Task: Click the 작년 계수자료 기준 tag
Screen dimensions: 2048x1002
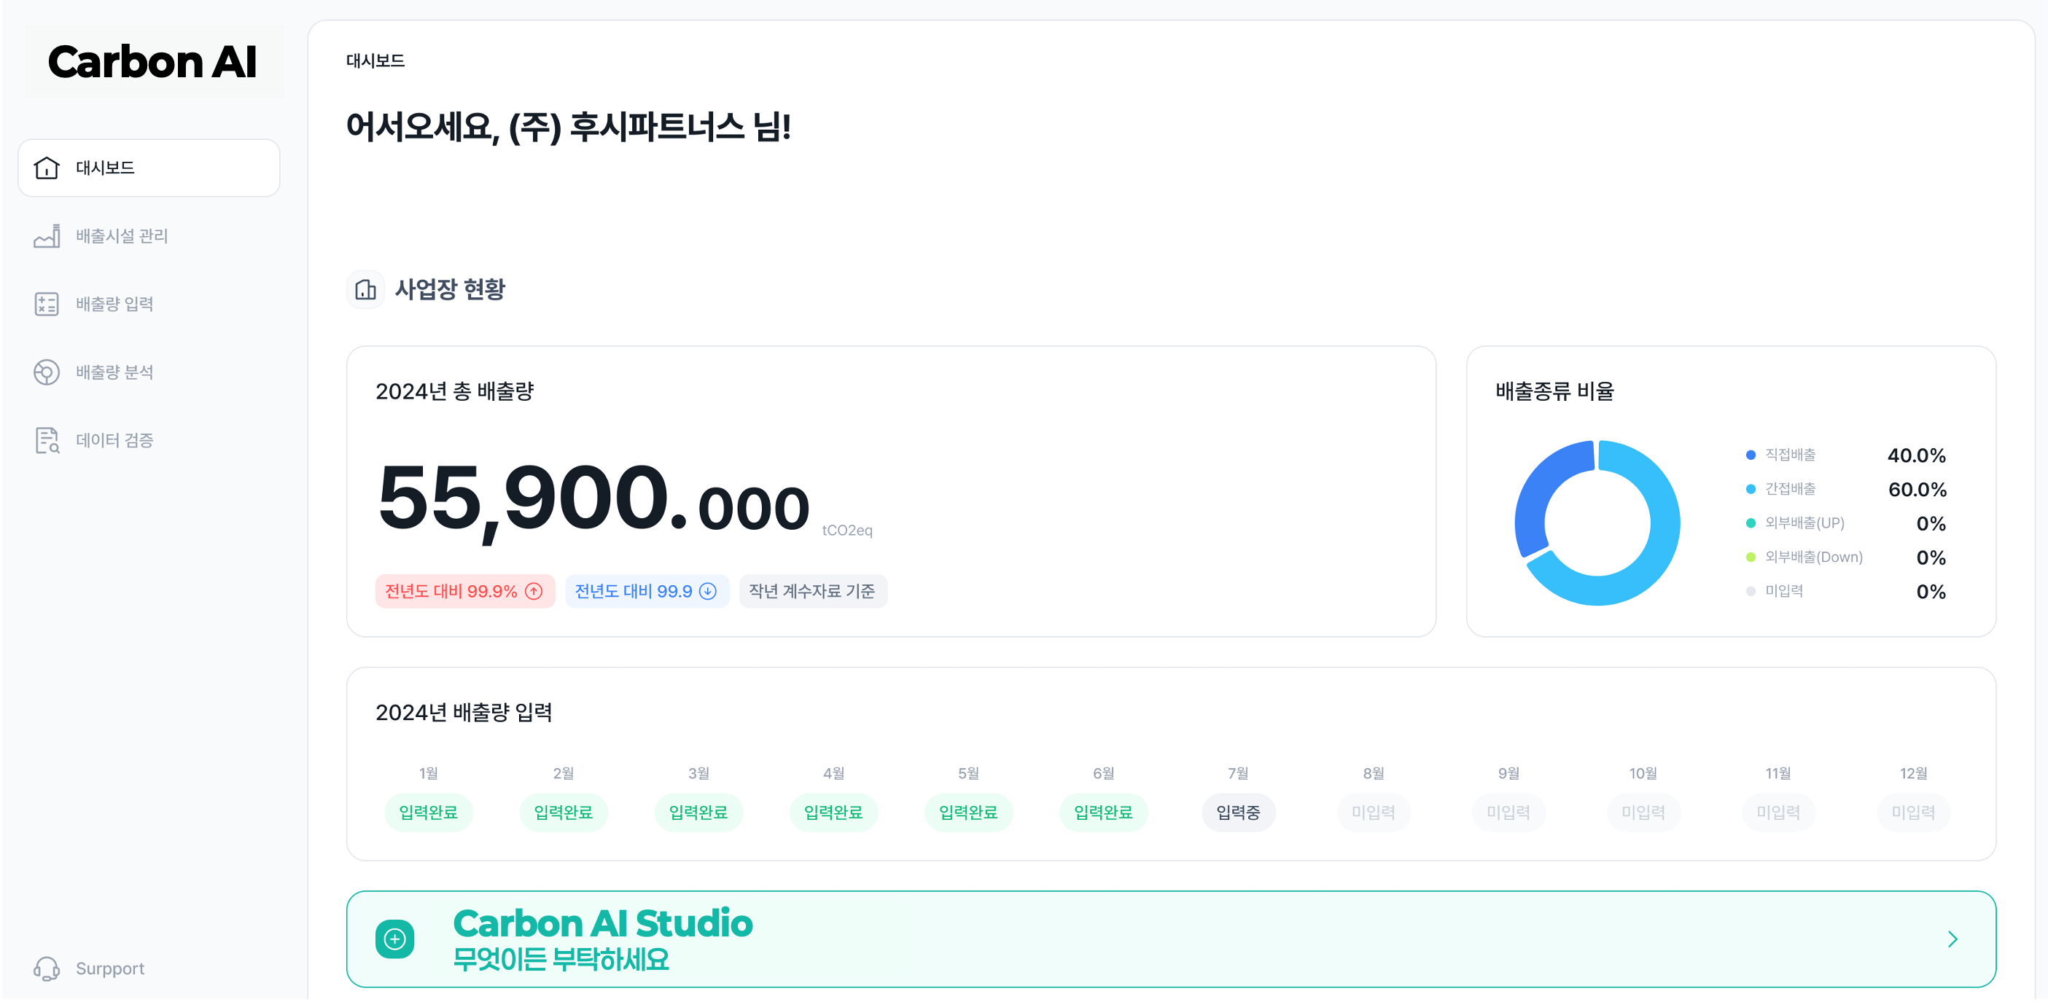Action: point(811,591)
